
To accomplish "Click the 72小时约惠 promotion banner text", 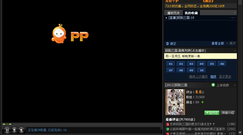I will [195, 6].
